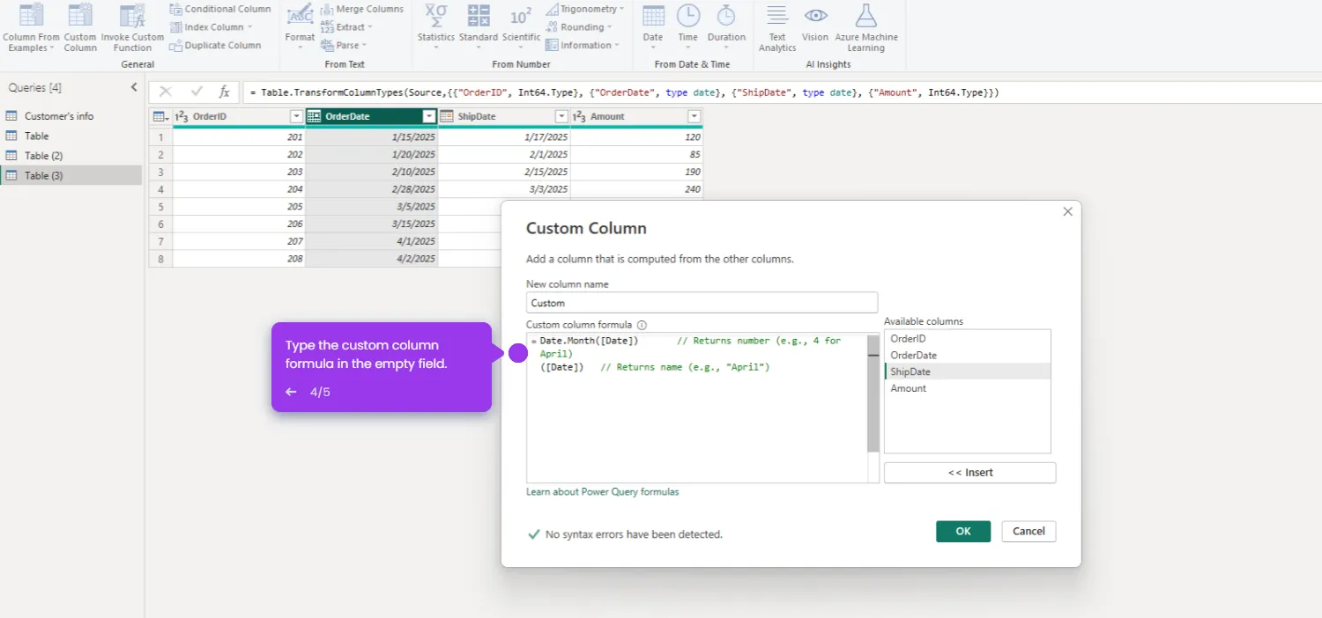
Task: Click the New column name field
Action: (x=702, y=303)
